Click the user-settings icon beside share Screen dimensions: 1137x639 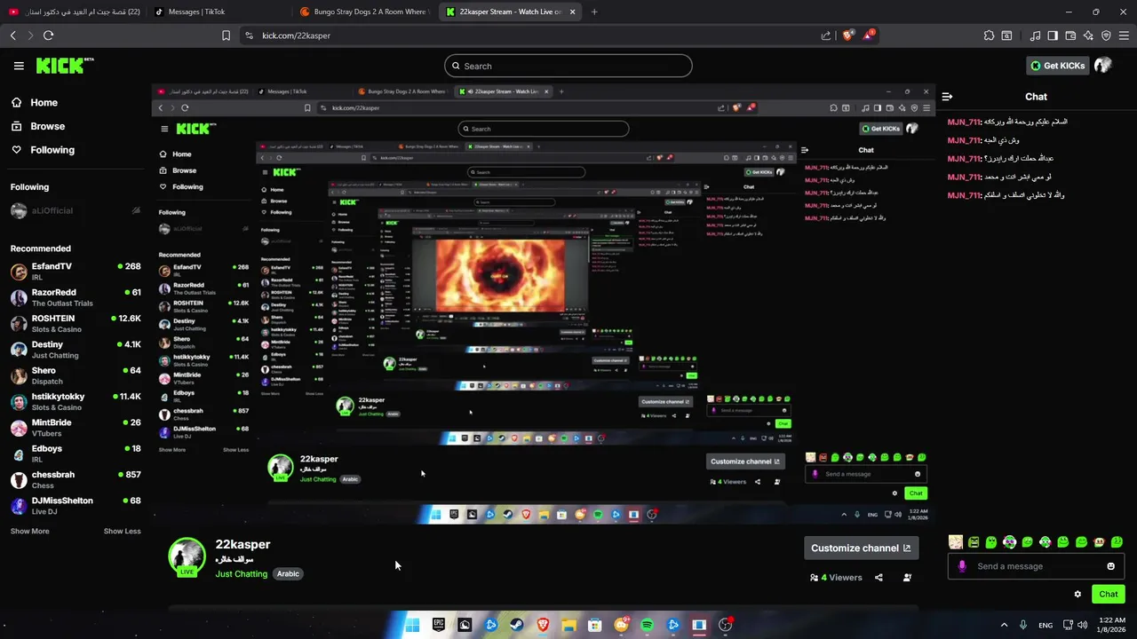pyautogui.click(x=907, y=578)
